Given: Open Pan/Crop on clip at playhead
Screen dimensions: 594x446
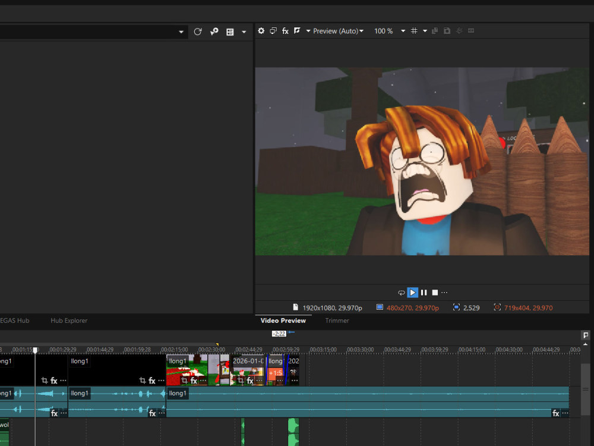Looking at the screenshot, I should 45,381.
